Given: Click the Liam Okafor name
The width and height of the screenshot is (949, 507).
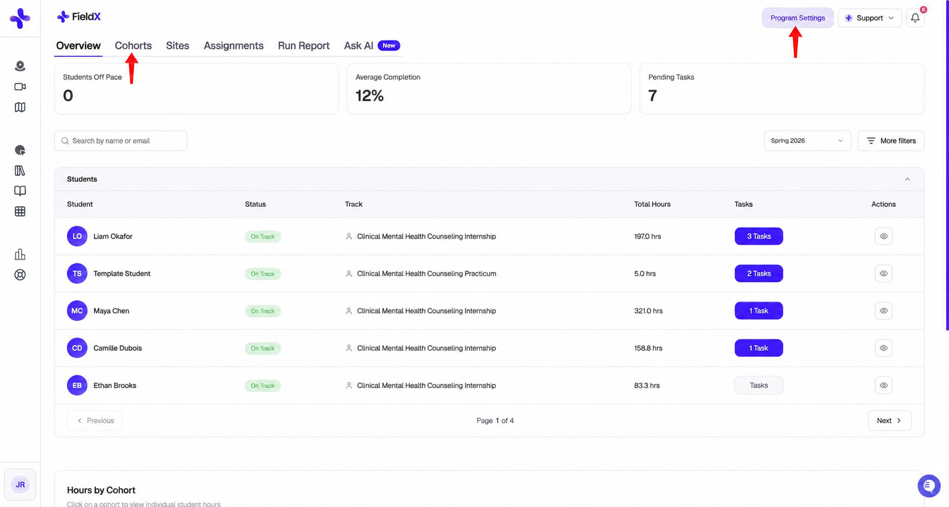Looking at the screenshot, I should point(113,236).
